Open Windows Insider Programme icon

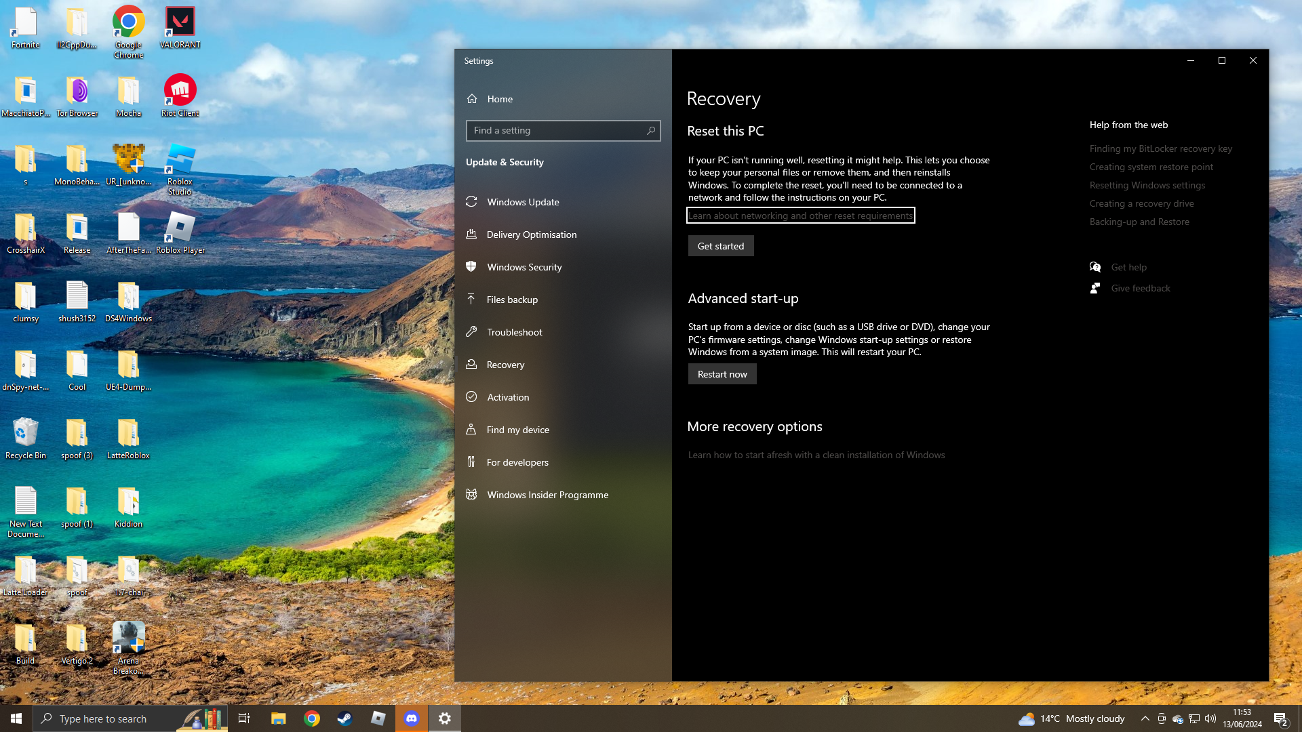point(471,495)
